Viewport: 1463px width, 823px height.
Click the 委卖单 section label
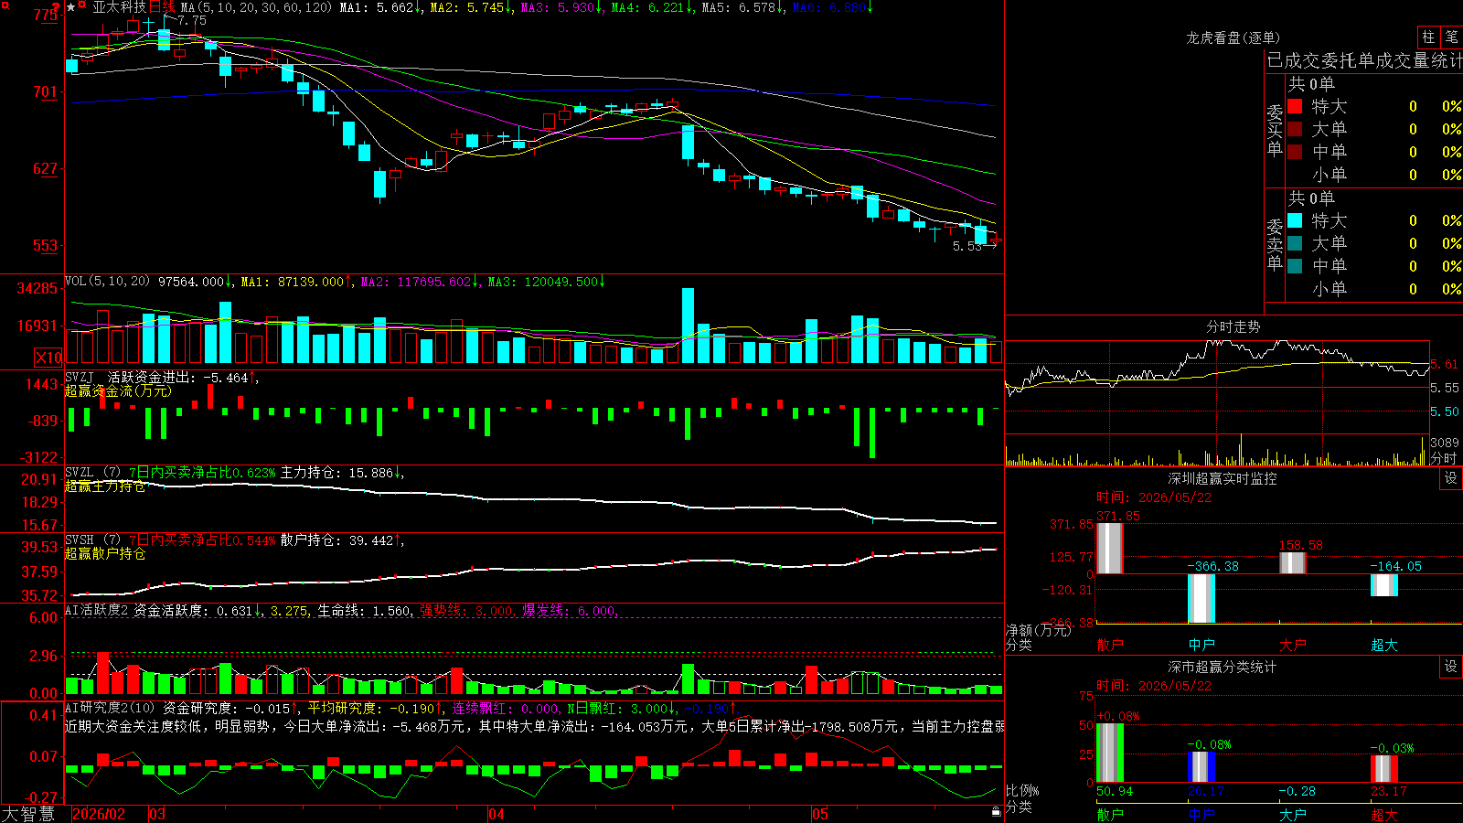1275,244
